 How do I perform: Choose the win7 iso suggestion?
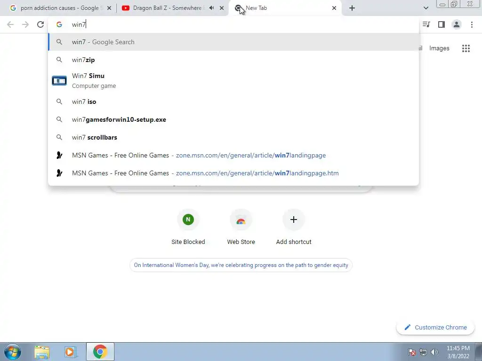pyautogui.click(x=233, y=102)
